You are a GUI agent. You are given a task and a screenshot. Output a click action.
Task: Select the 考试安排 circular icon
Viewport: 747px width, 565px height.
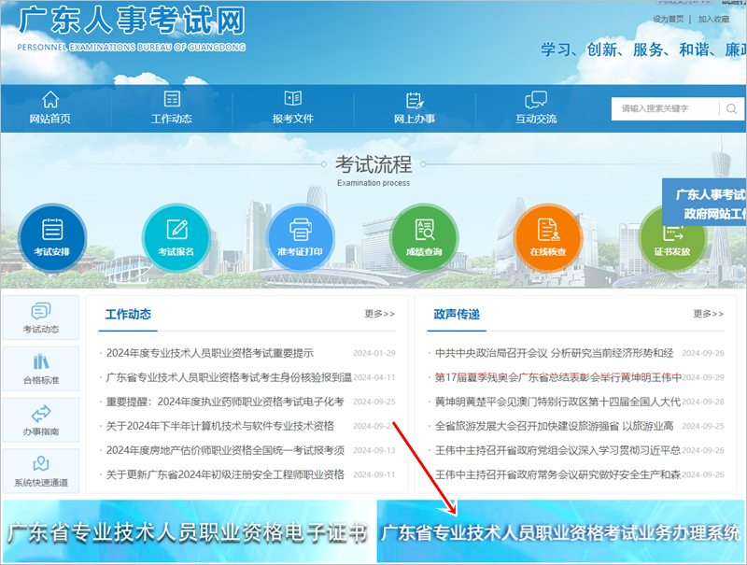pos(50,236)
